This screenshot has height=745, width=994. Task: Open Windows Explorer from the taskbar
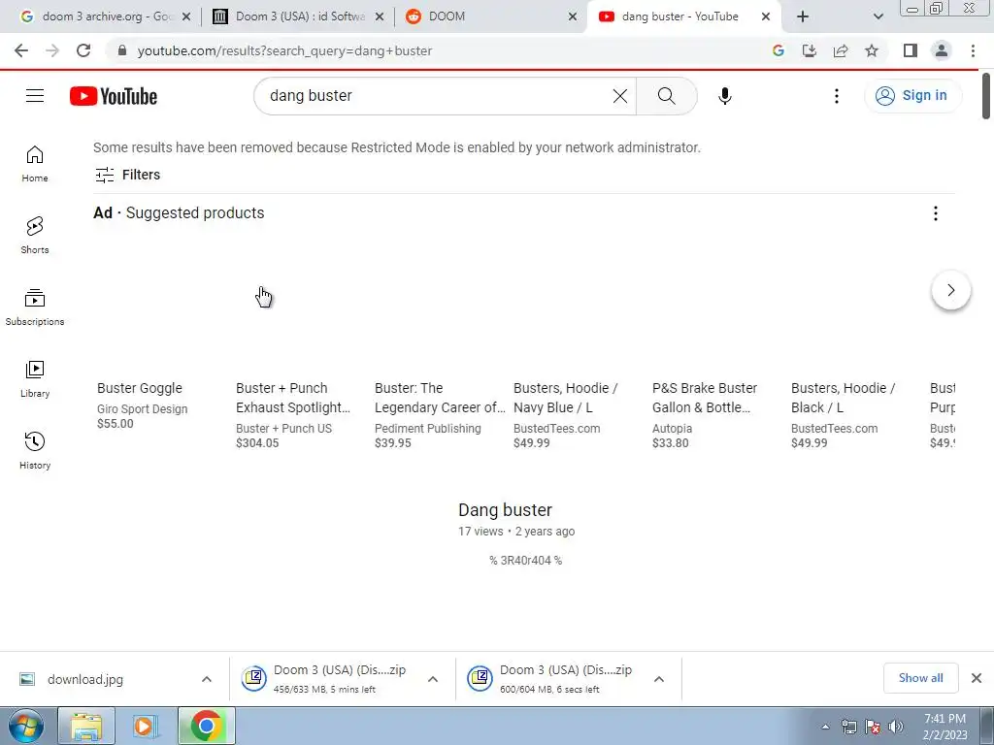[x=86, y=726]
